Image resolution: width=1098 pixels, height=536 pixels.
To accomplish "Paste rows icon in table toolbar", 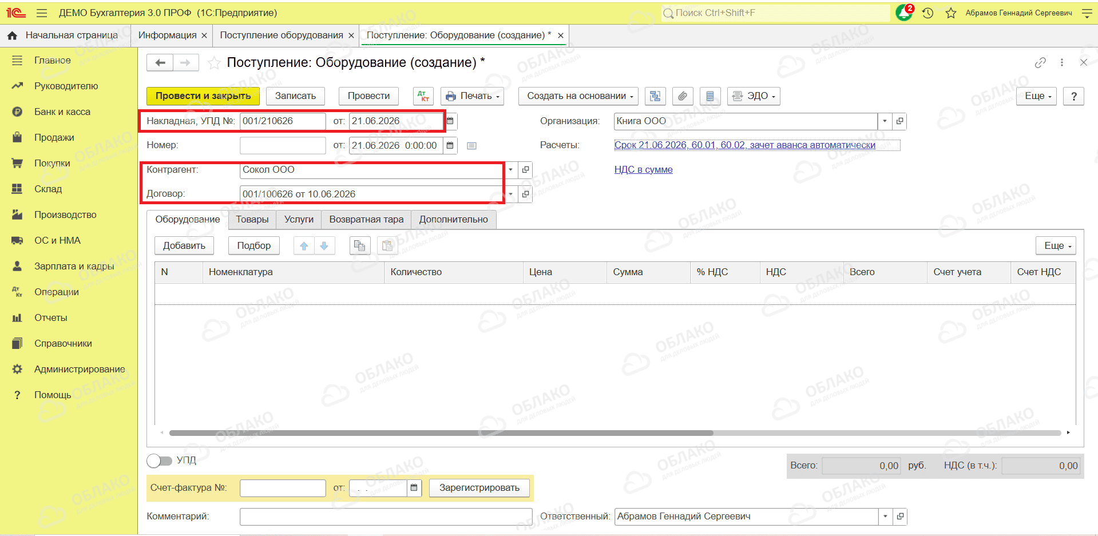I will (x=387, y=246).
